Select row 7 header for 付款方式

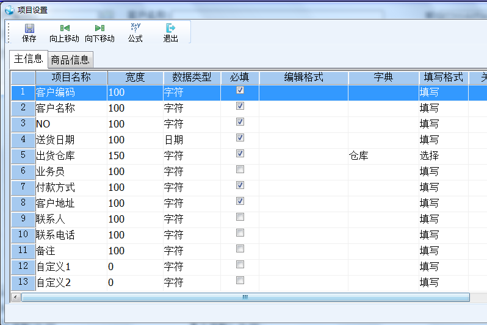click(x=23, y=187)
